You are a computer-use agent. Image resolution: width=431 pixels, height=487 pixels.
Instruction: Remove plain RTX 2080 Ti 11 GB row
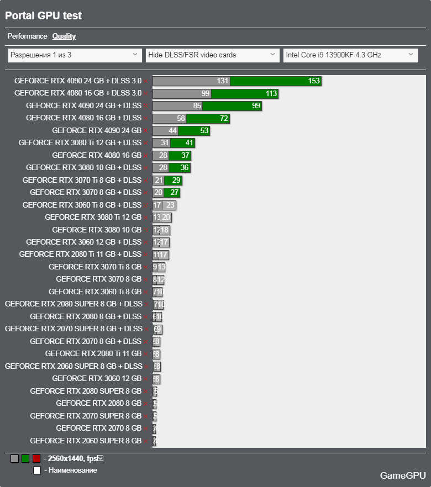point(146,354)
